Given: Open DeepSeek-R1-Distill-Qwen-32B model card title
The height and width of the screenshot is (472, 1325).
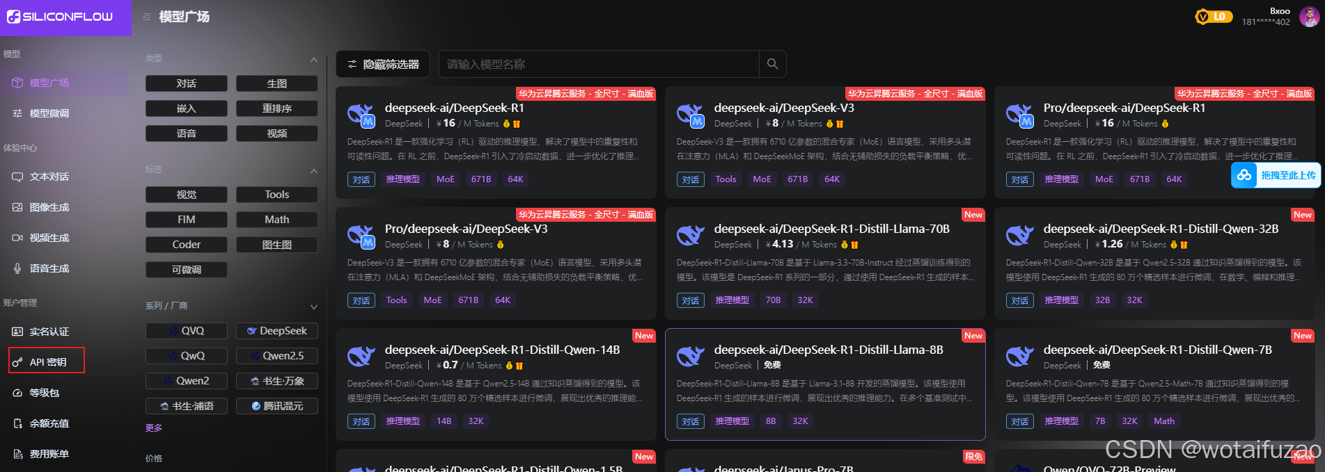Looking at the screenshot, I should pyautogui.click(x=1161, y=229).
